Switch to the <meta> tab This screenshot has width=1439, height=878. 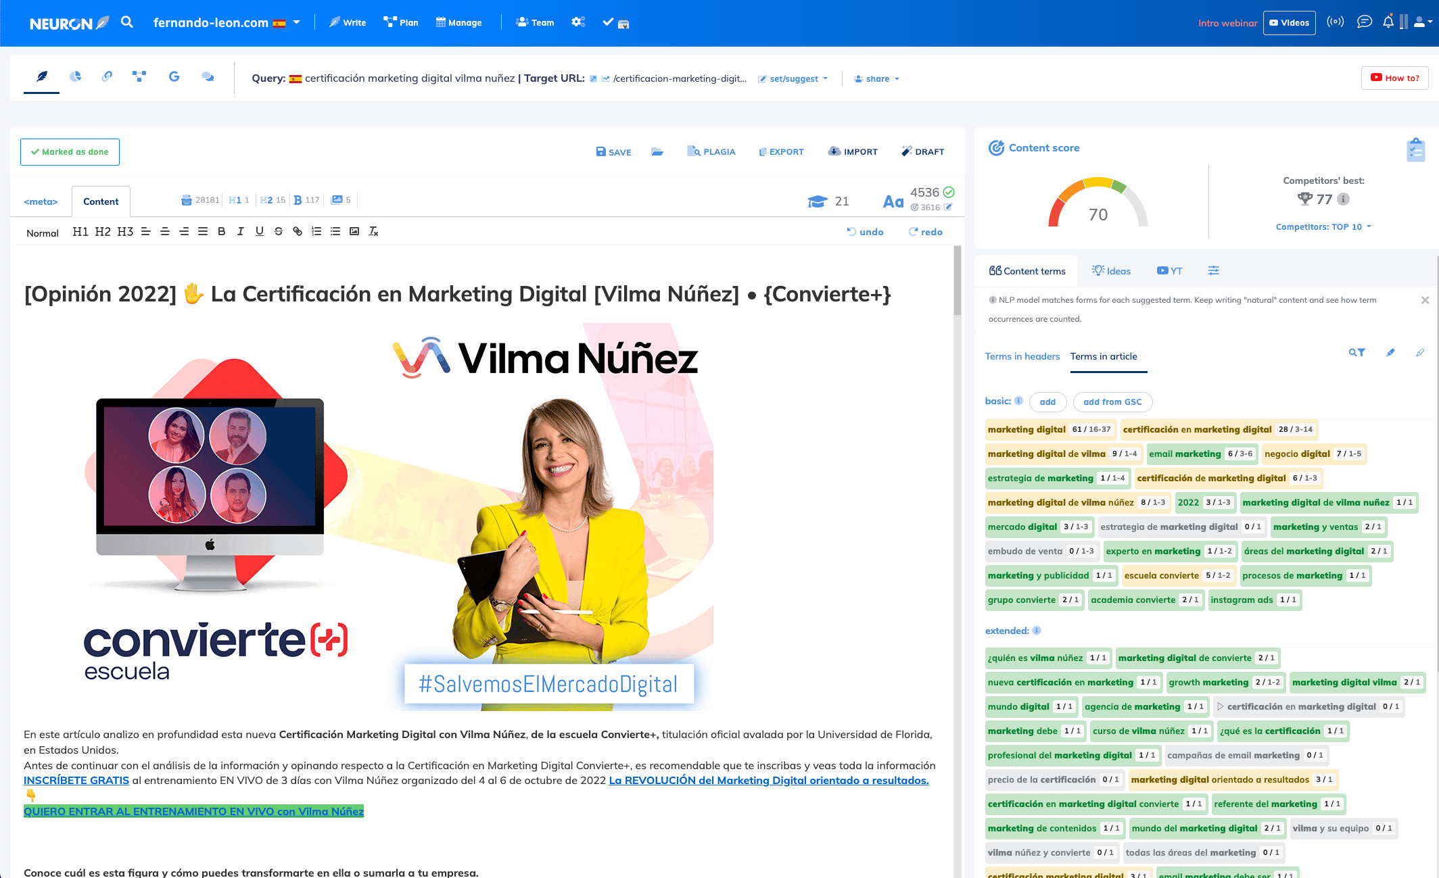click(41, 201)
